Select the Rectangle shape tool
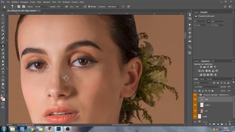The width and height of the screenshot is (235, 132). click(x=3, y=80)
